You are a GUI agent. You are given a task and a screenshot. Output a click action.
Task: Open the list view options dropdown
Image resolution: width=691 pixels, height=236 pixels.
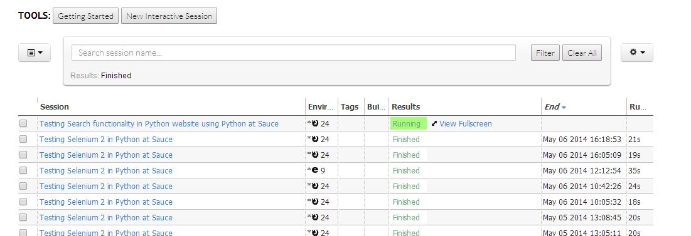(x=35, y=53)
